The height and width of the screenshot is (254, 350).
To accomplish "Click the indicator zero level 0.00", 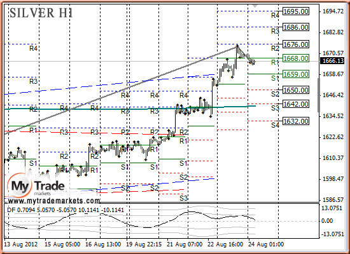I will click(327, 221).
